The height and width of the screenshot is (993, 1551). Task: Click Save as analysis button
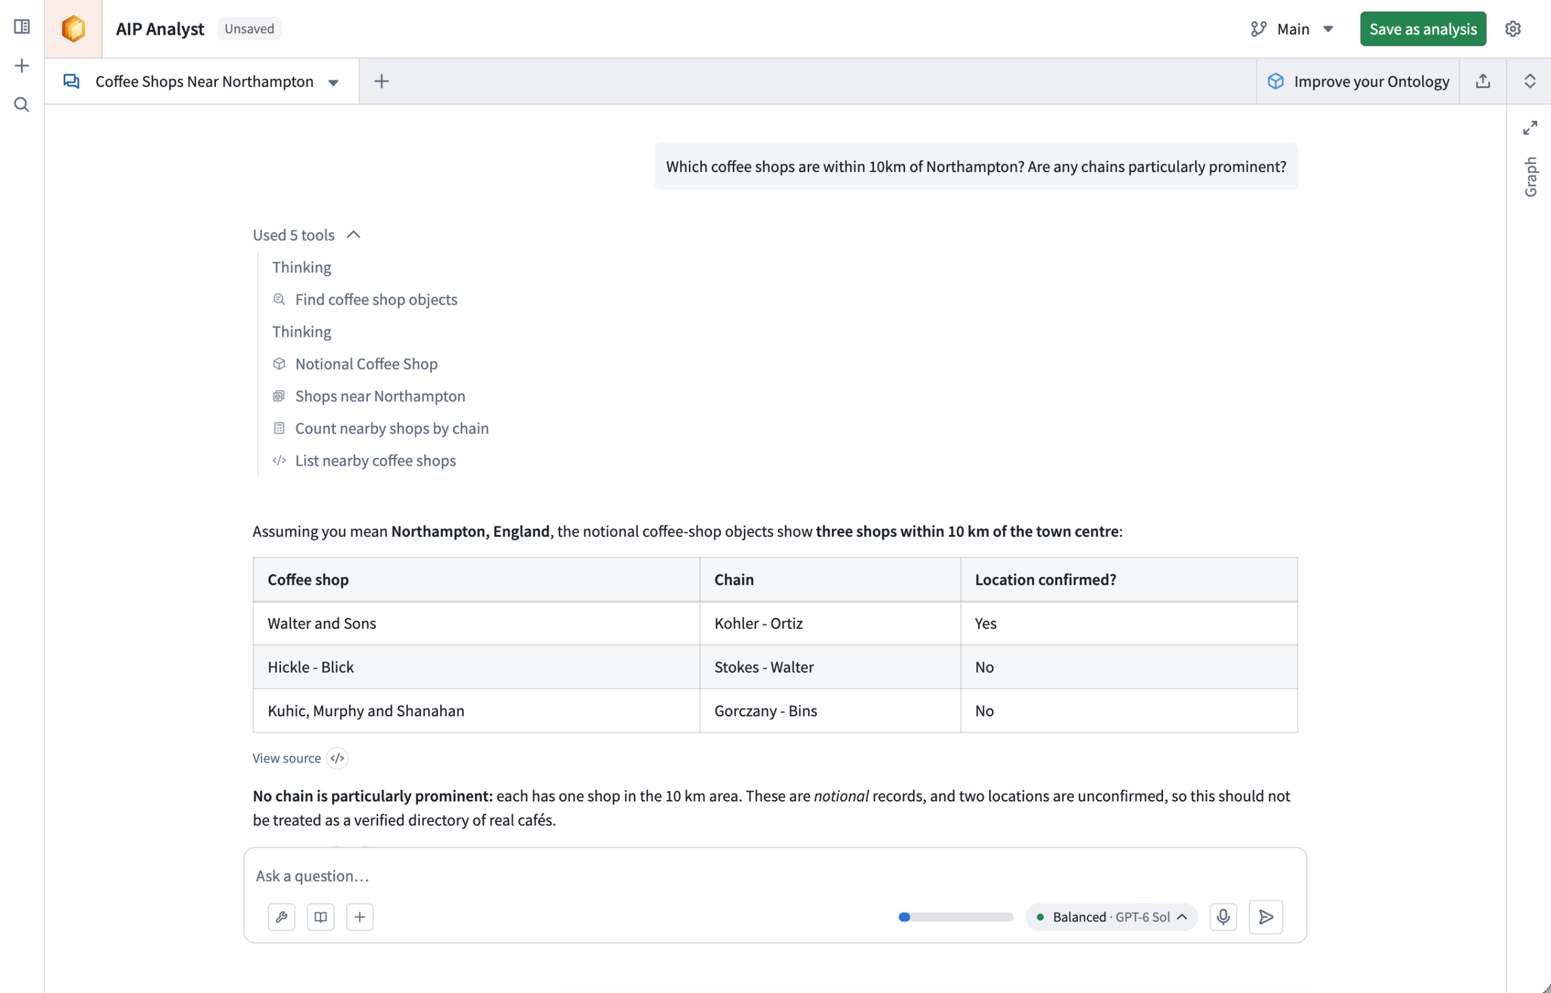tap(1423, 29)
